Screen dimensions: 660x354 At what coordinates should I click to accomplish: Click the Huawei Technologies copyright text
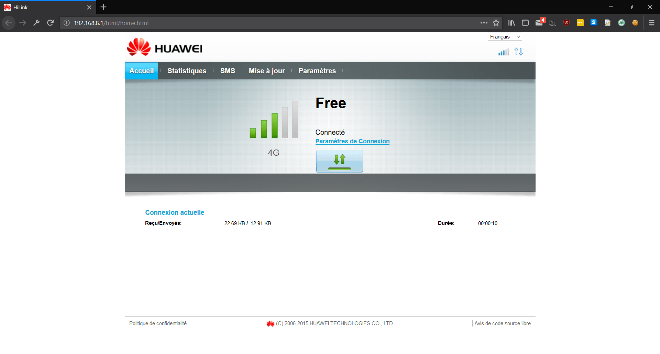pyautogui.click(x=335, y=323)
